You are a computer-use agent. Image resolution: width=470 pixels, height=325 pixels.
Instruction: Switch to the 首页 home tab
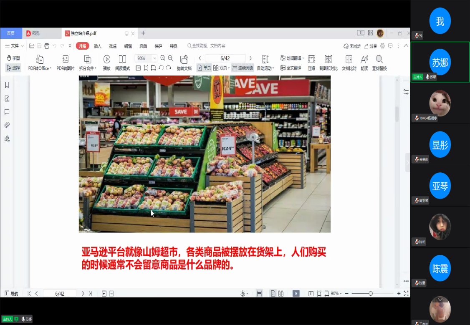coord(10,33)
